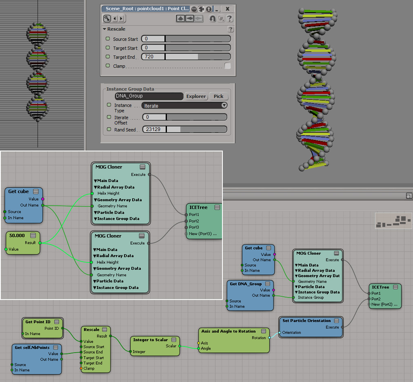Enable the Clamp checkbox
Screen dimensions: 413x382
[227, 66]
